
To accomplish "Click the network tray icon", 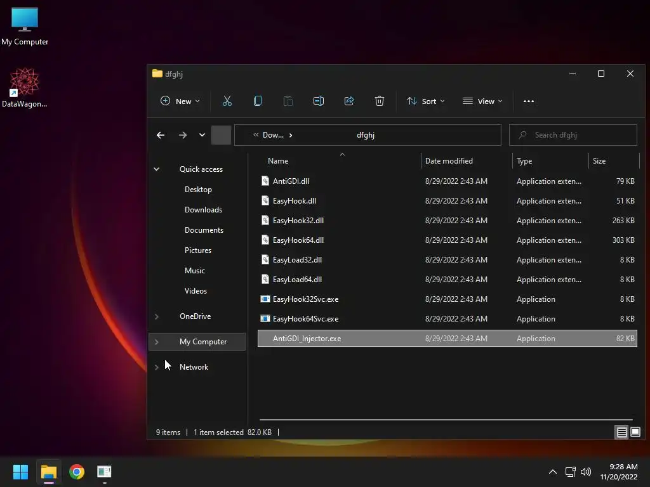I will coord(571,472).
